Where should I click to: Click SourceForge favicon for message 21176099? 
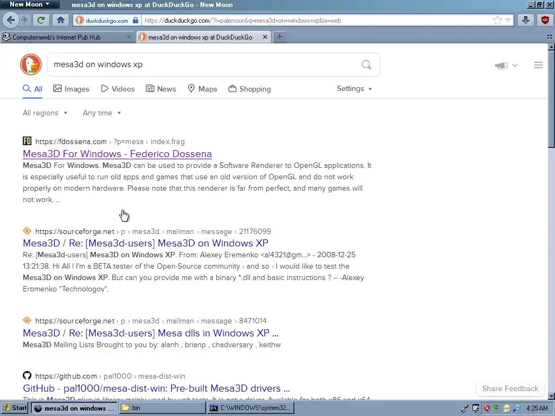27,231
